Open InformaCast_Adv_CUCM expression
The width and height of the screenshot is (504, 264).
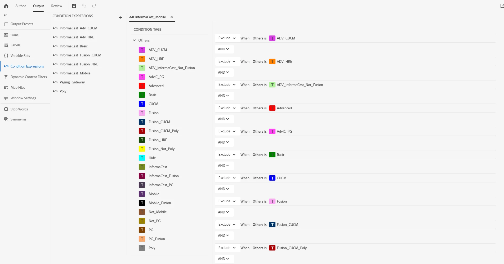[78, 28]
